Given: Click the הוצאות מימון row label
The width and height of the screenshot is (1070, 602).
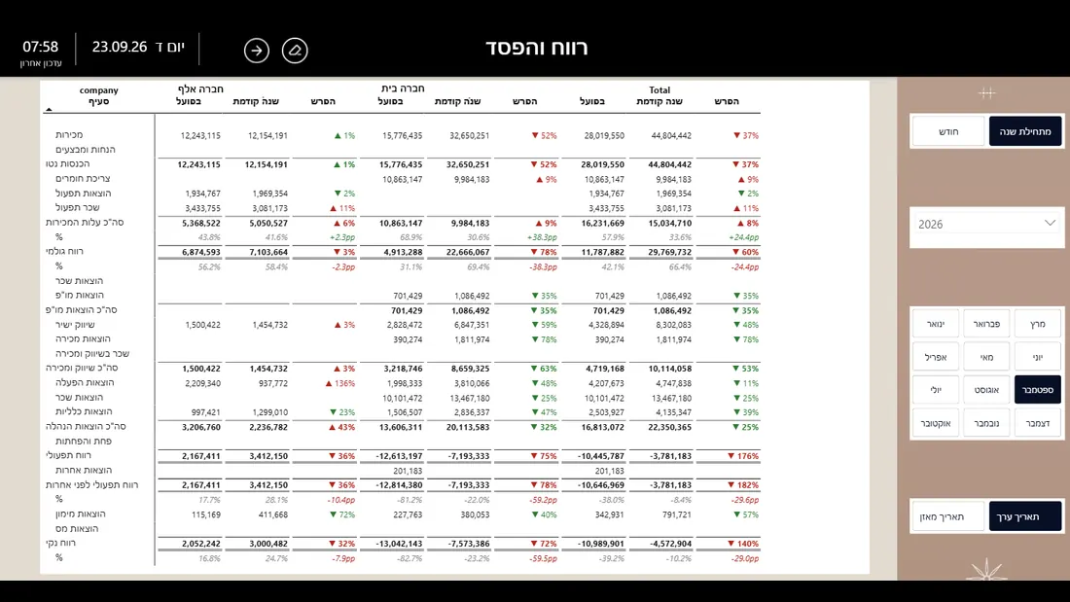Looking at the screenshot, I should coord(81,513).
